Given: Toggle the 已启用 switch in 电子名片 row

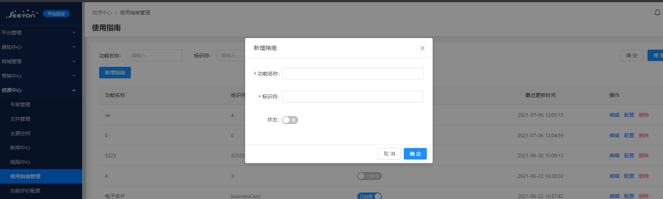Looking at the screenshot, I should tap(369, 196).
